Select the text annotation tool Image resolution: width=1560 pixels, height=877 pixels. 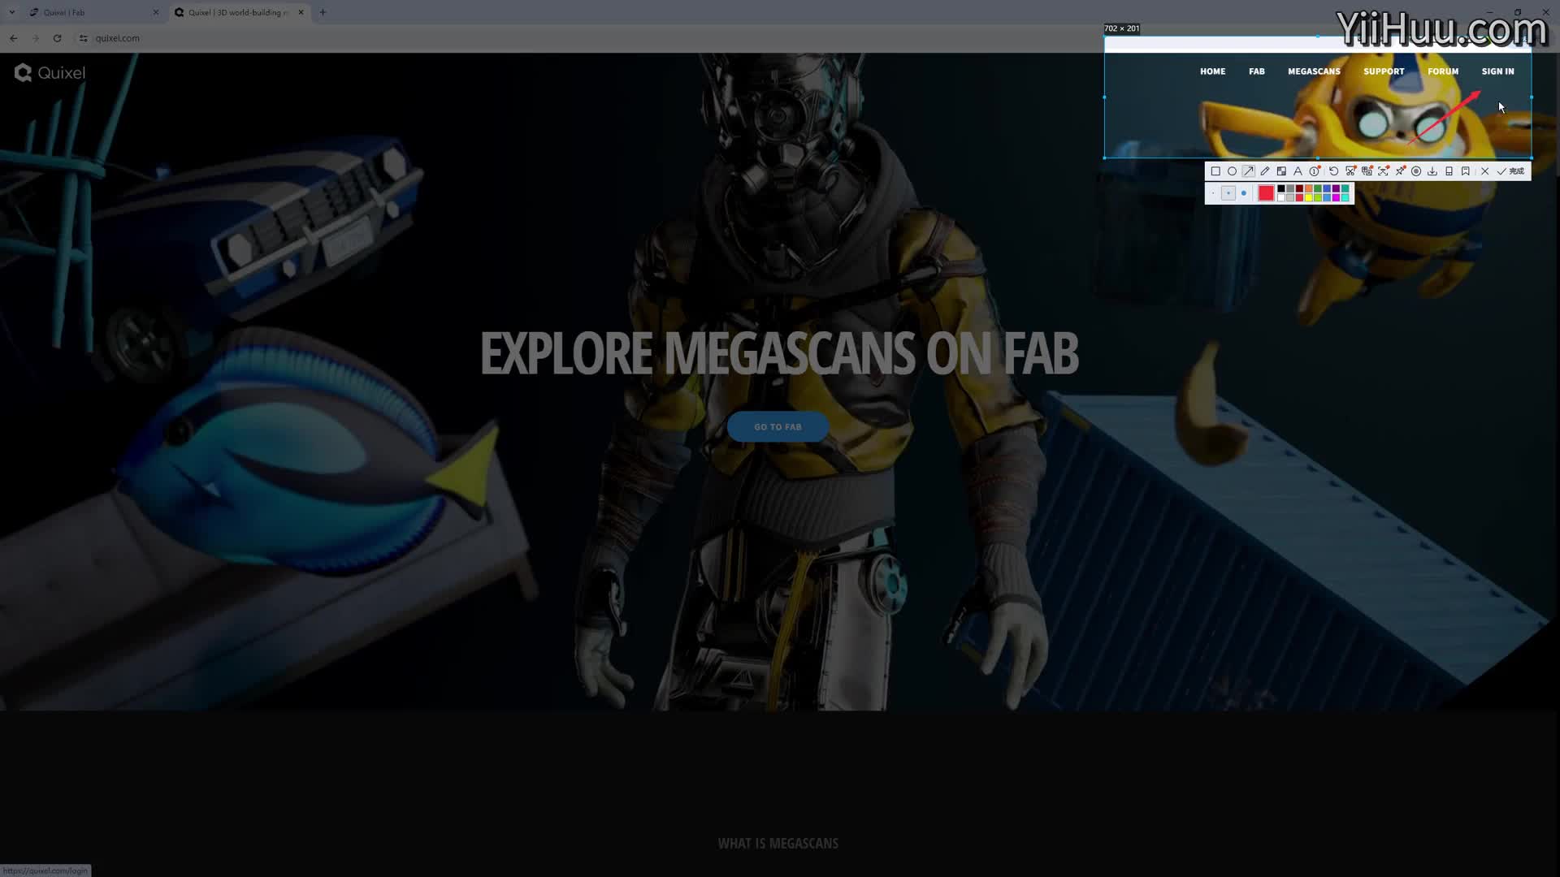(x=1298, y=171)
